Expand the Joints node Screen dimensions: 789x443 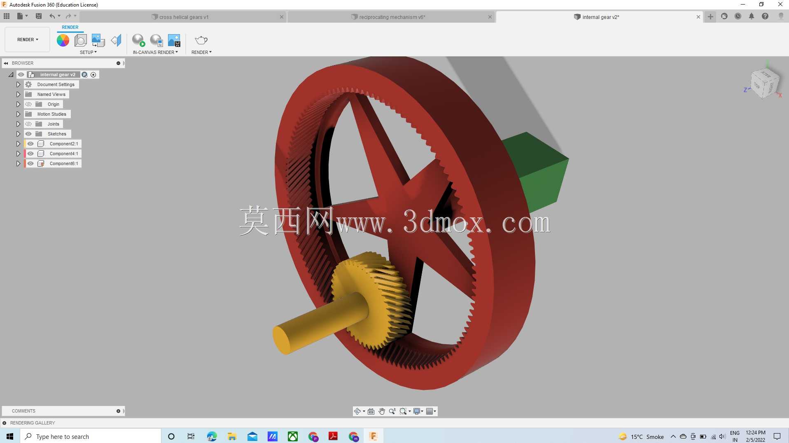[x=18, y=124]
